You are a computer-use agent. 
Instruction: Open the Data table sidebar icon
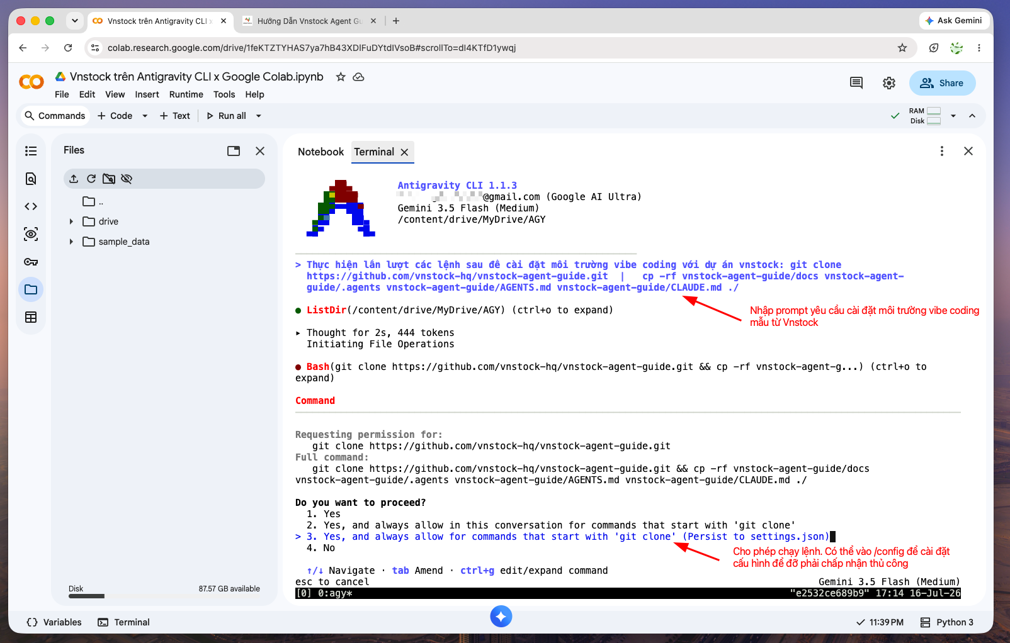pos(31,317)
